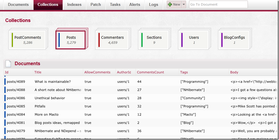Switch to the Collections tab

click(x=48, y=5)
